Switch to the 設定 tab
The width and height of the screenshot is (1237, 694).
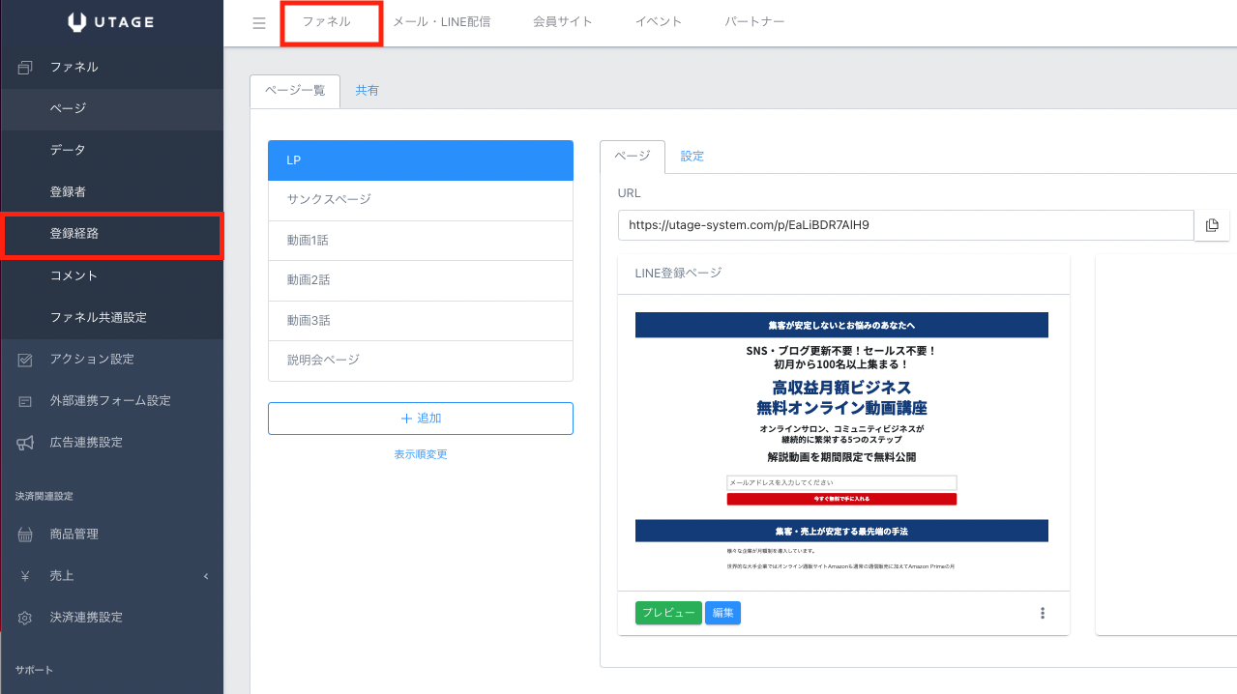(692, 157)
